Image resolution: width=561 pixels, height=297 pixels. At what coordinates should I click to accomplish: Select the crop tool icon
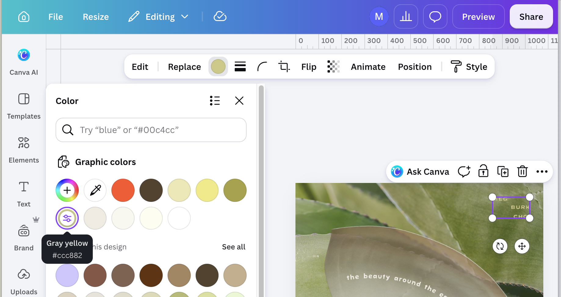point(284,66)
